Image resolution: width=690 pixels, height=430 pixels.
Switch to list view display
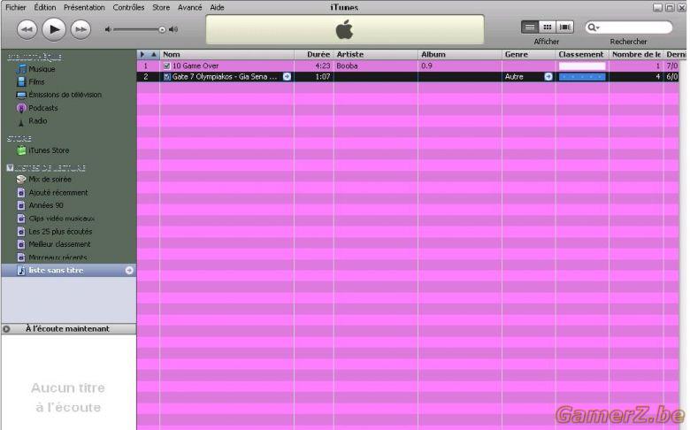530,27
